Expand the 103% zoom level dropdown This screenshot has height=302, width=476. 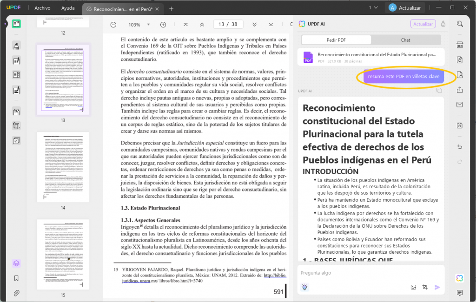(x=148, y=25)
